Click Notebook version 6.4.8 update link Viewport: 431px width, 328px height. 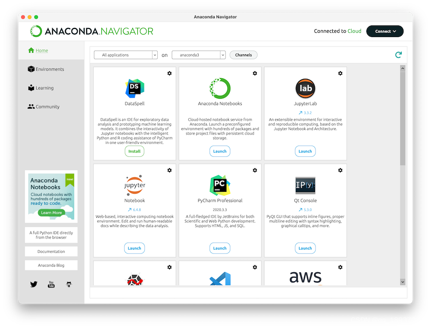134,210
